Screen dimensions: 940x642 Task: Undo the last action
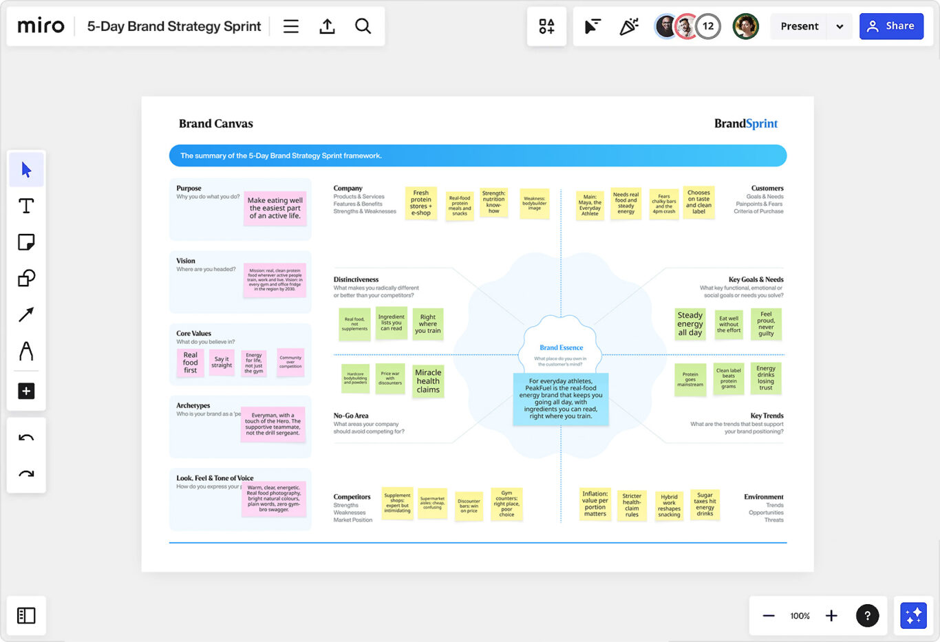pos(26,438)
